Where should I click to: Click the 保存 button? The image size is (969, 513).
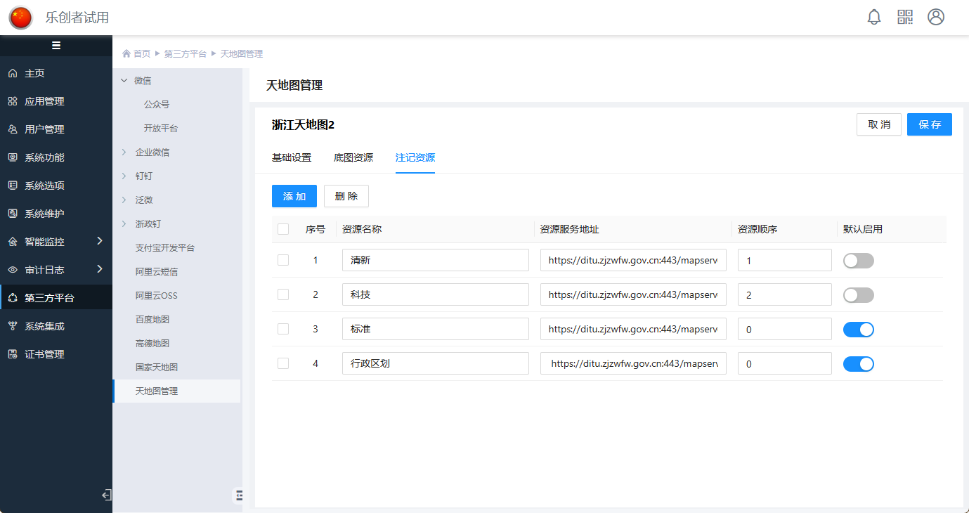[929, 124]
